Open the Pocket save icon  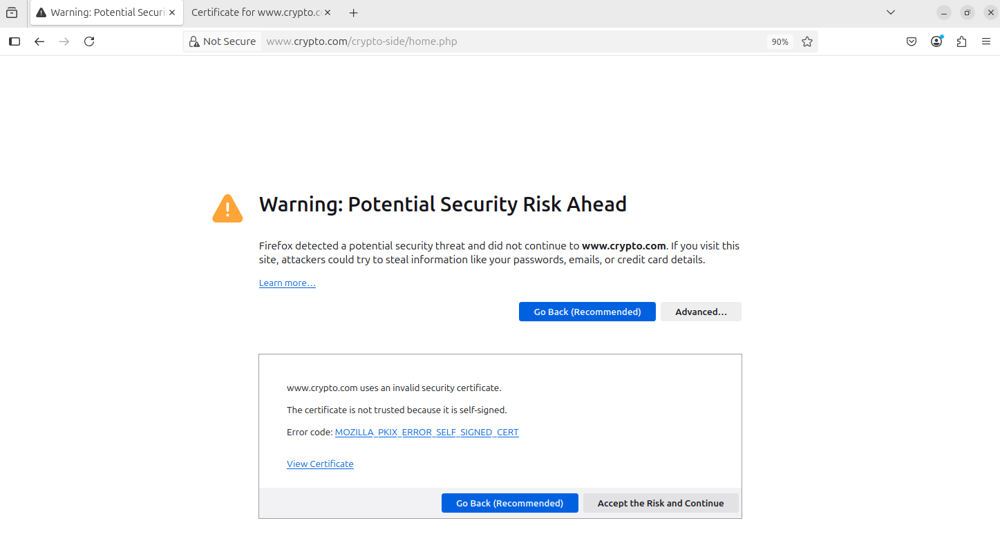[x=912, y=41]
